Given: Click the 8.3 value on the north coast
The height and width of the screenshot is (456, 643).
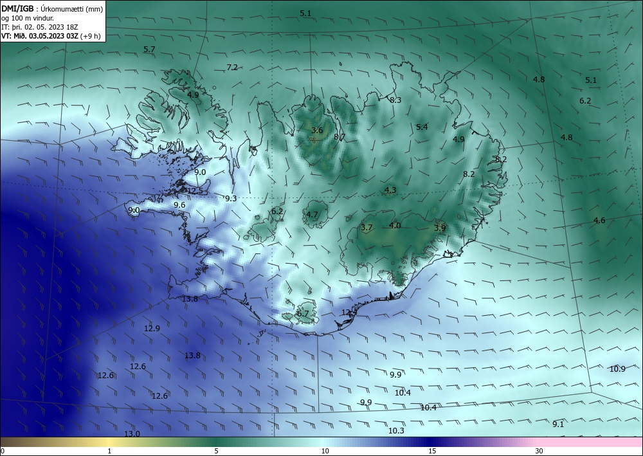Looking at the screenshot, I should coord(395,100).
